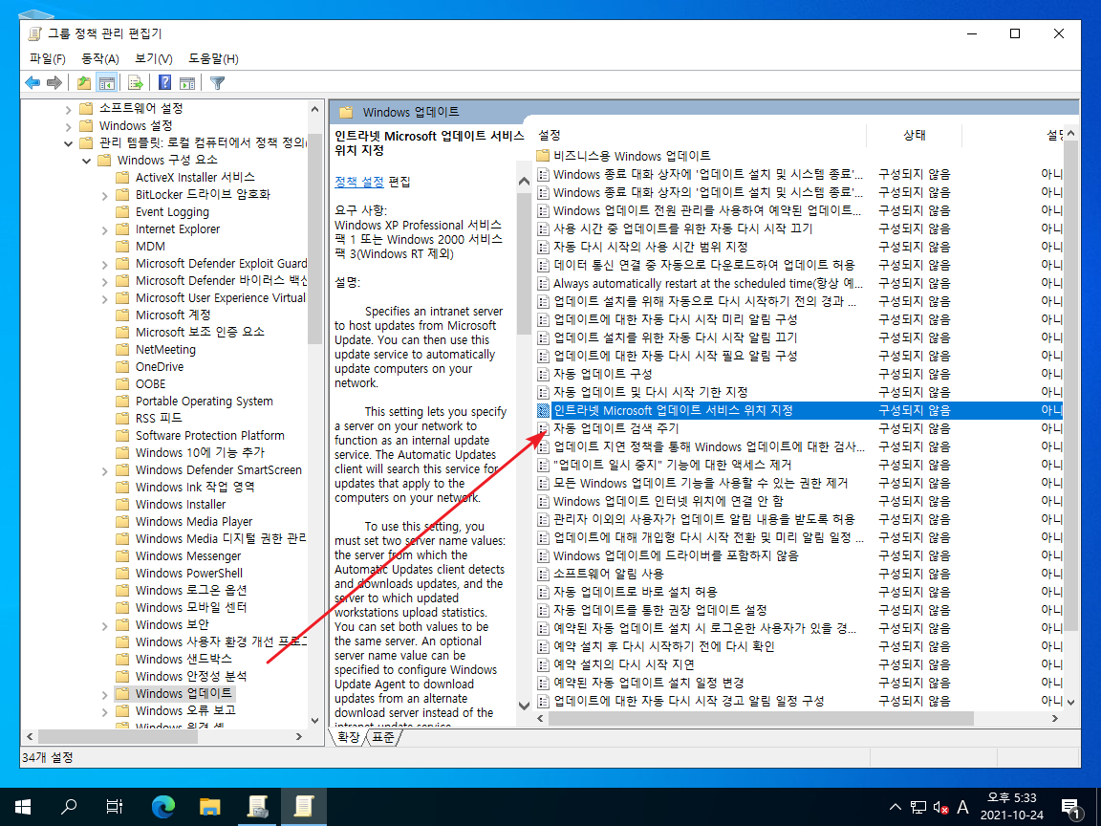Image resolution: width=1101 pixels, height=826 pixels.
Task: Expand the Microsoft Defender Exploit Guard node
Action: point(104,264)
